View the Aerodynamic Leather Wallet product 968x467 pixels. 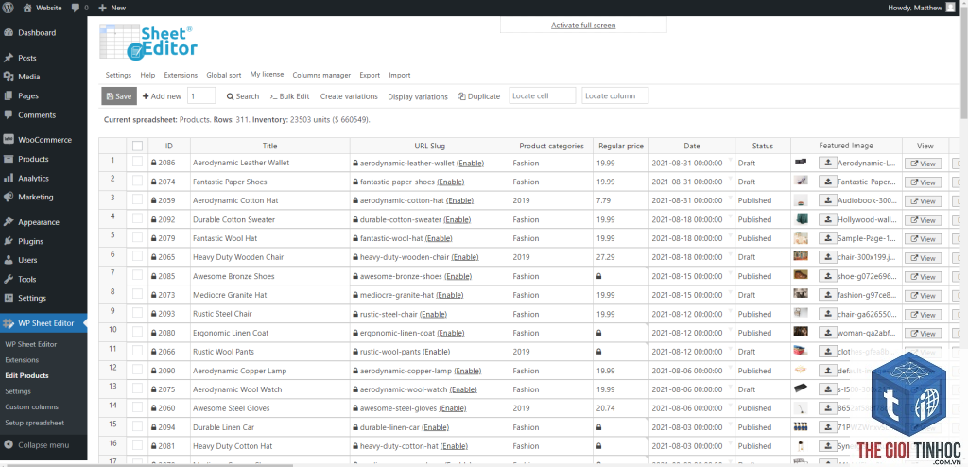(x=923, y=164)
